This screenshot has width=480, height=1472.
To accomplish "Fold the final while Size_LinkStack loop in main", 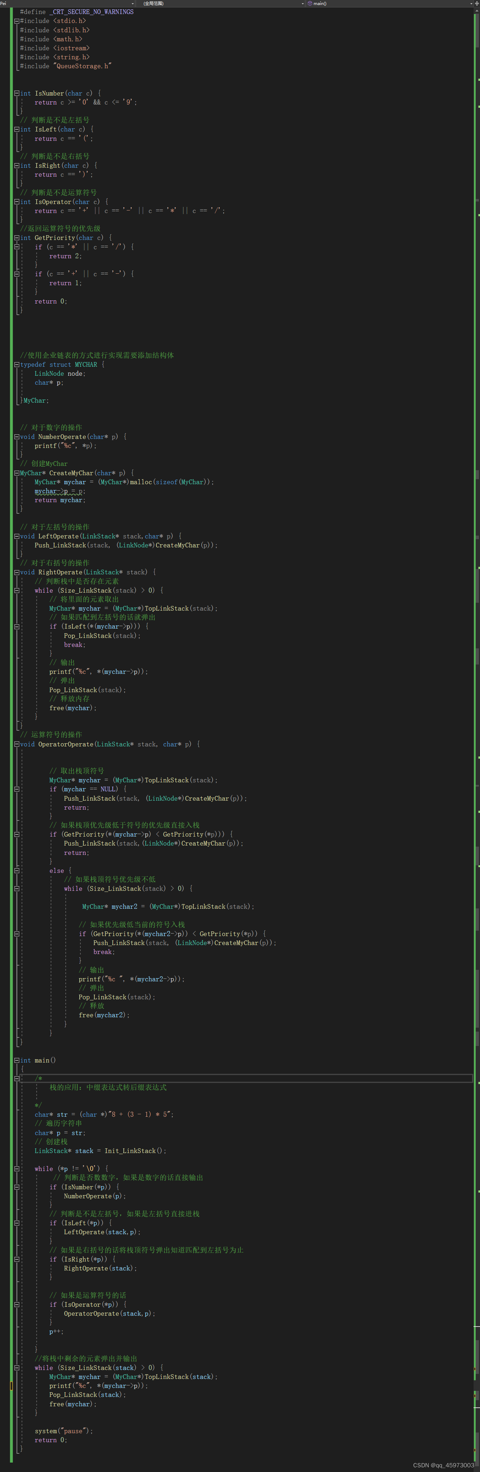I will [17, 1368].
